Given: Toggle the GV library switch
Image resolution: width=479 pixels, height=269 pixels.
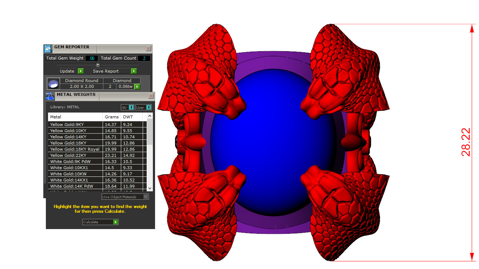Looking at the screenshot, I should (x=131, y=107).
